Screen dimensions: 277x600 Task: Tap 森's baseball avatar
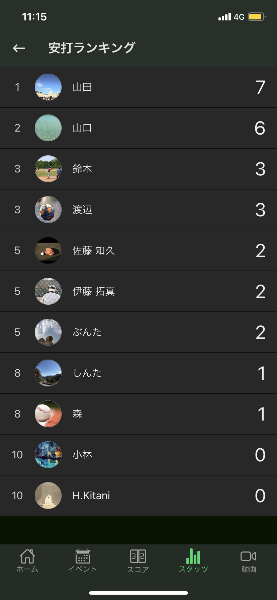[x=48, y=414]
